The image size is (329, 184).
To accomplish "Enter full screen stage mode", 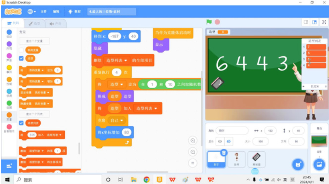I will (x=324, y=22).
